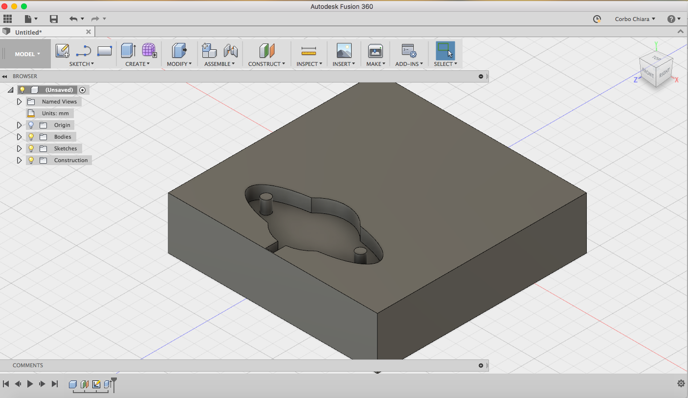Open the CREATE menu

tap(137, 64)
